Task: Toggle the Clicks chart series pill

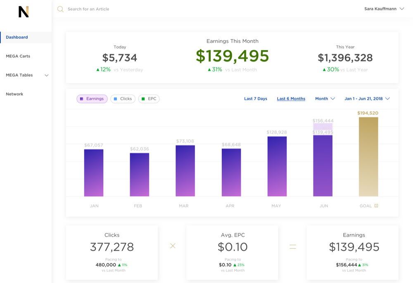Action: tap(123, 99)
